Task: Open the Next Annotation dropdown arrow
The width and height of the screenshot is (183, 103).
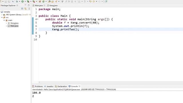Action: [82, 1]
